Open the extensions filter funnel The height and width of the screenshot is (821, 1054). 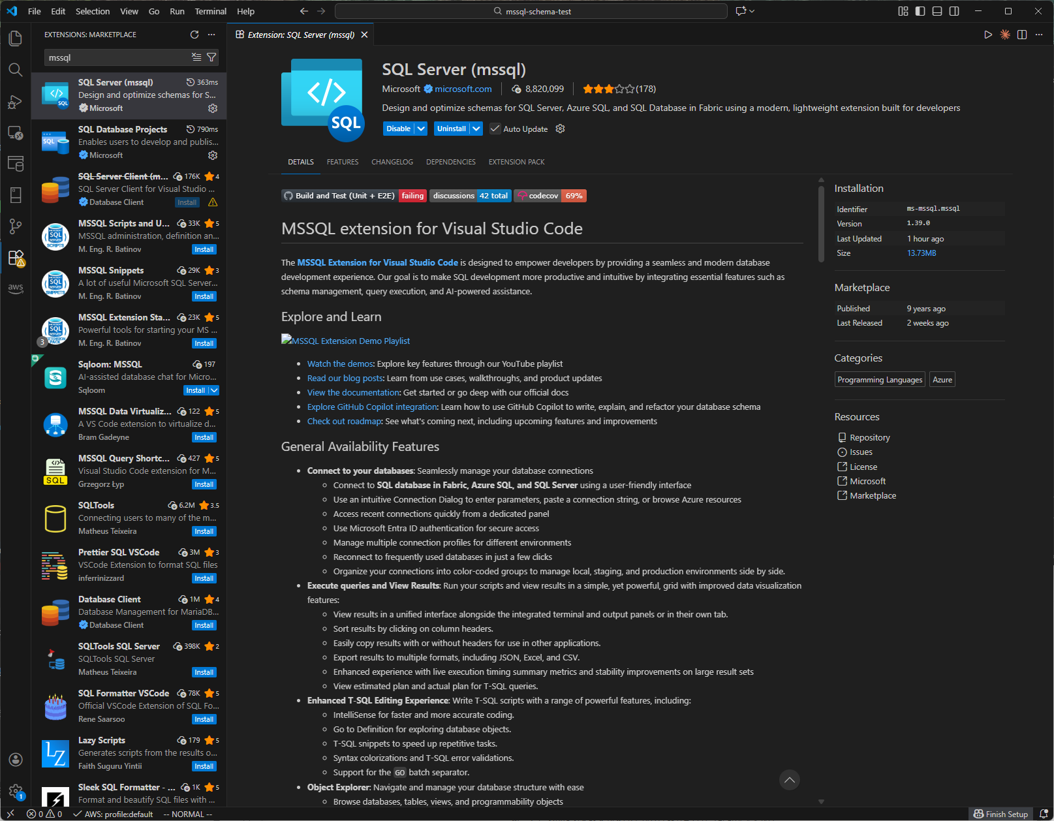point(211,57)
